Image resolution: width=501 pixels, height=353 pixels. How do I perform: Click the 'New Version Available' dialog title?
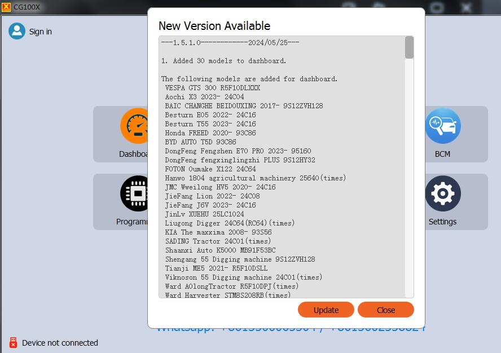click(x=214, y=26)
